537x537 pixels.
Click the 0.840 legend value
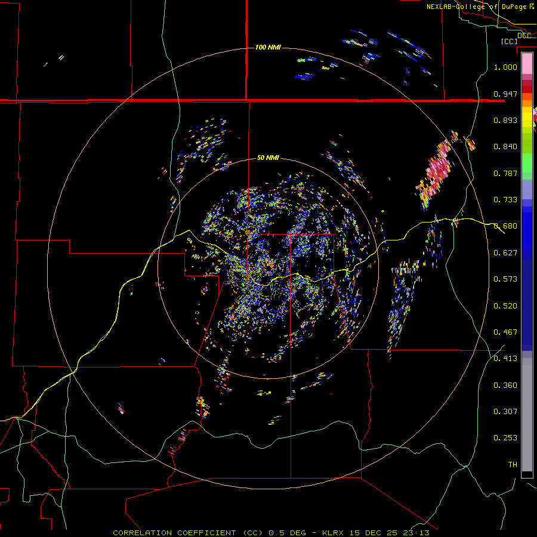505,147
